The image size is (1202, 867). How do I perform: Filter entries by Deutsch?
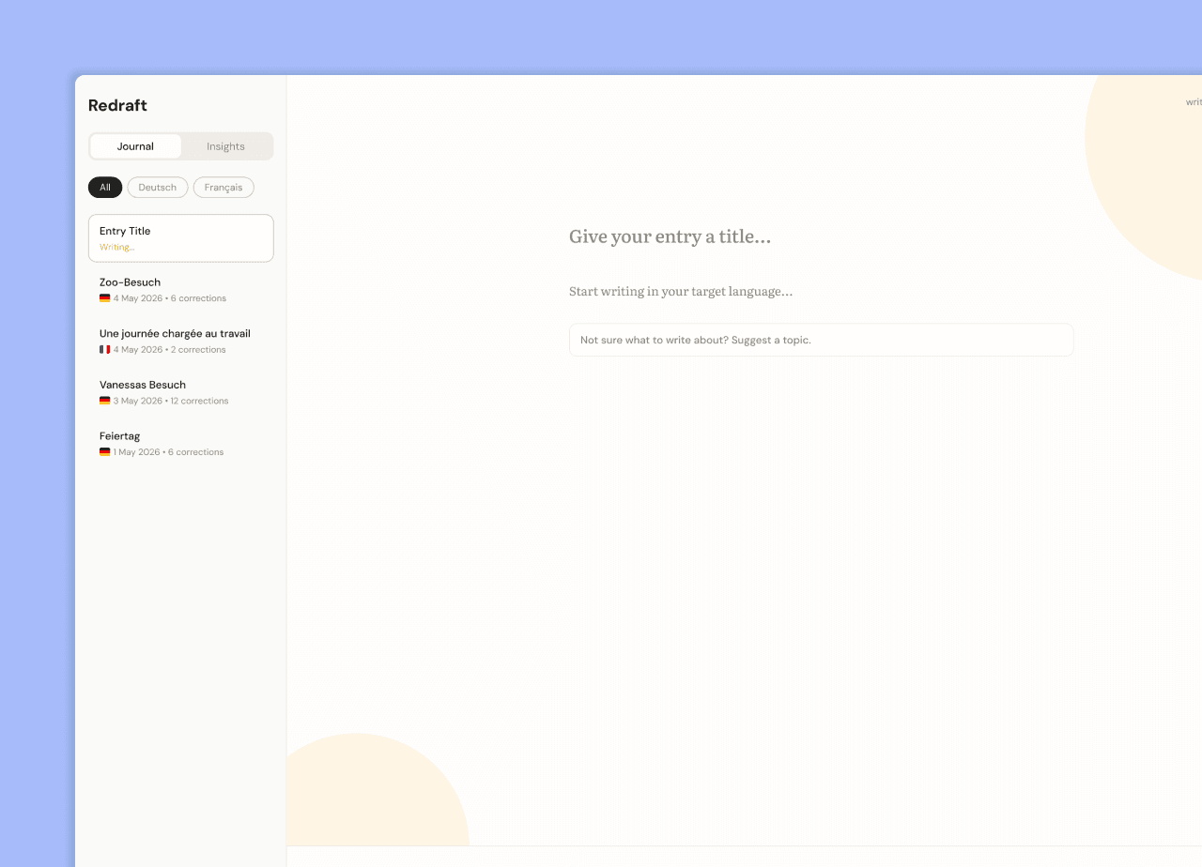(158, 188)
